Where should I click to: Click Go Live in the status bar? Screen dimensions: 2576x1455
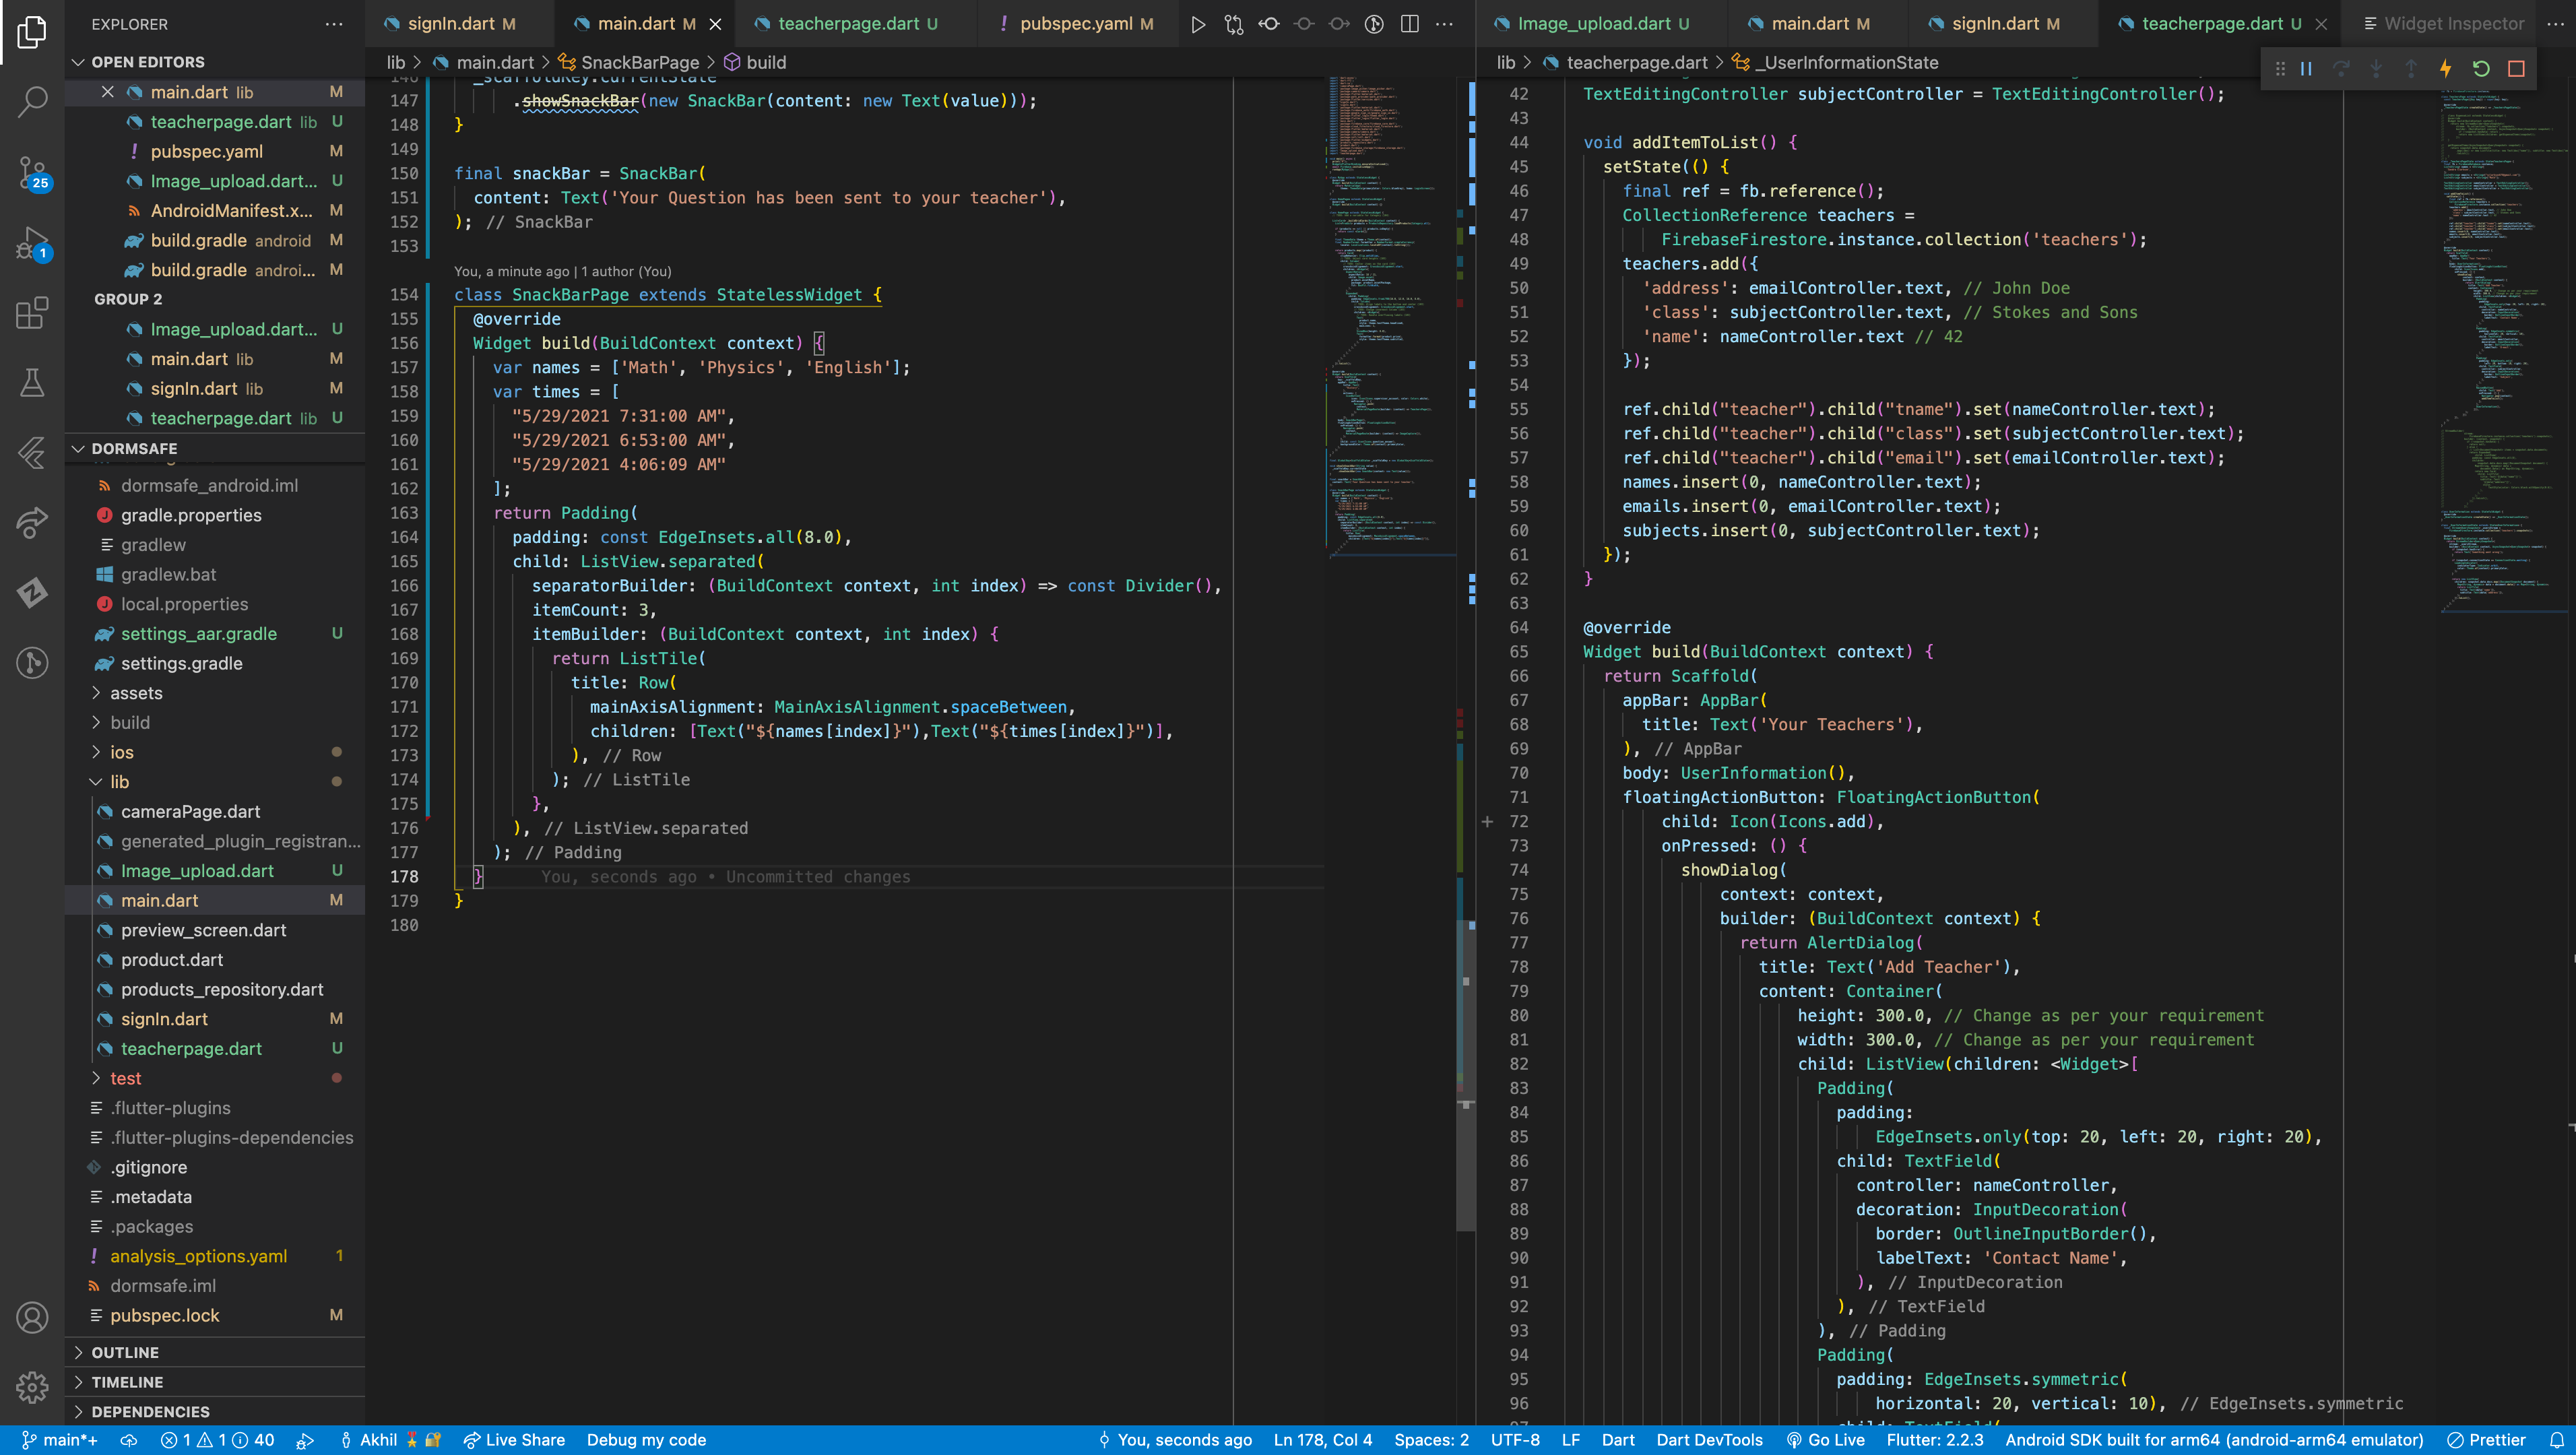(x=1826, y=1440)
